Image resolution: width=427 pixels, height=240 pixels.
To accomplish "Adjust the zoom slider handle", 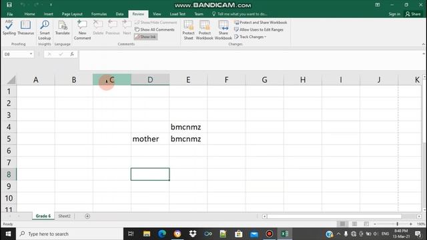I will [398, 224].
